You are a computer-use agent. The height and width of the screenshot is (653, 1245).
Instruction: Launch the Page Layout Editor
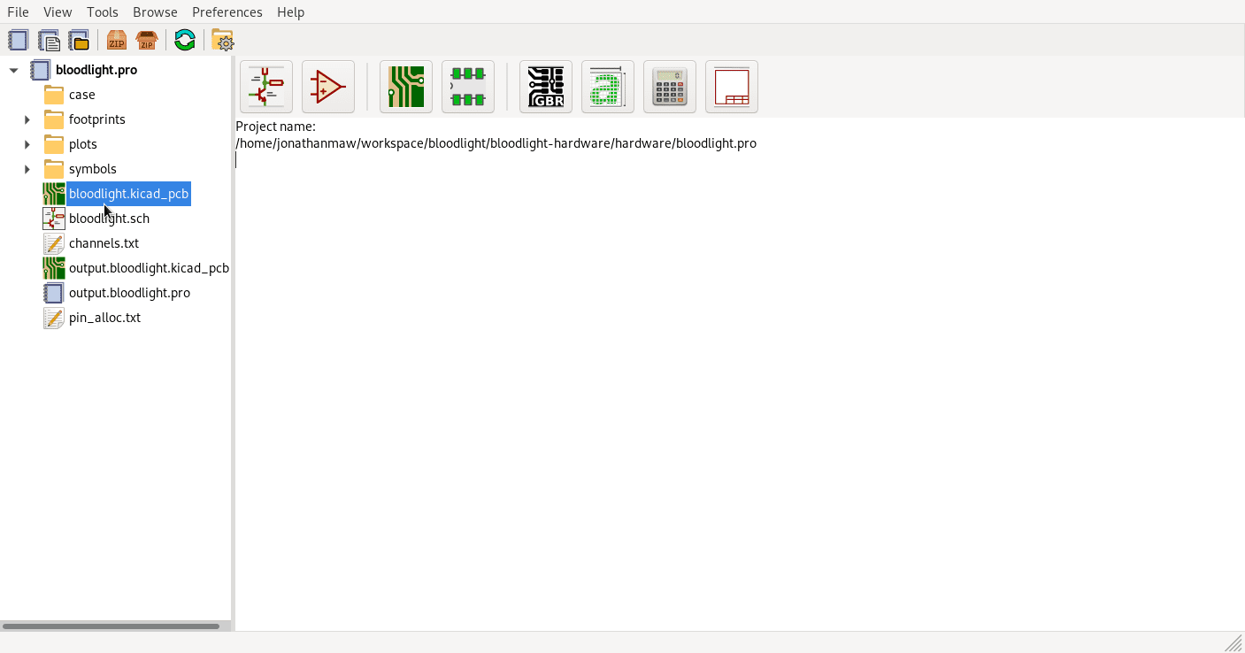pyautogui.click(x=732, y=87)
